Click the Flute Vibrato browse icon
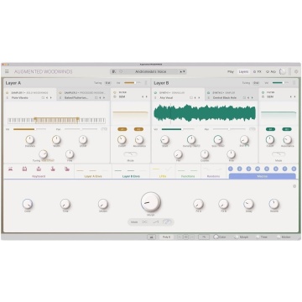This screenshot has width=302, height=302. [43, 98]
